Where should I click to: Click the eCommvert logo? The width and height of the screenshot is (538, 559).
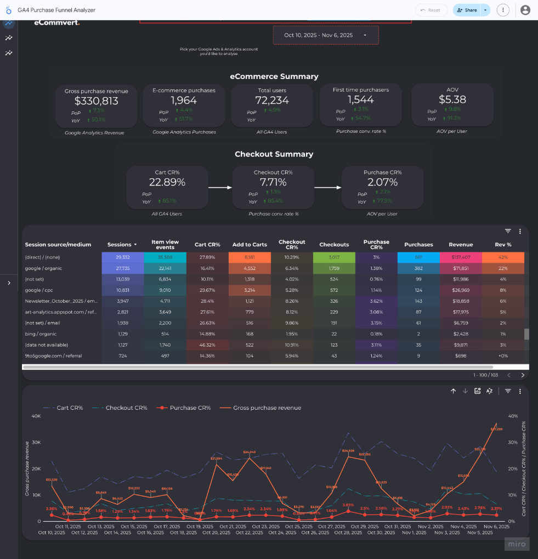point(57,23)
